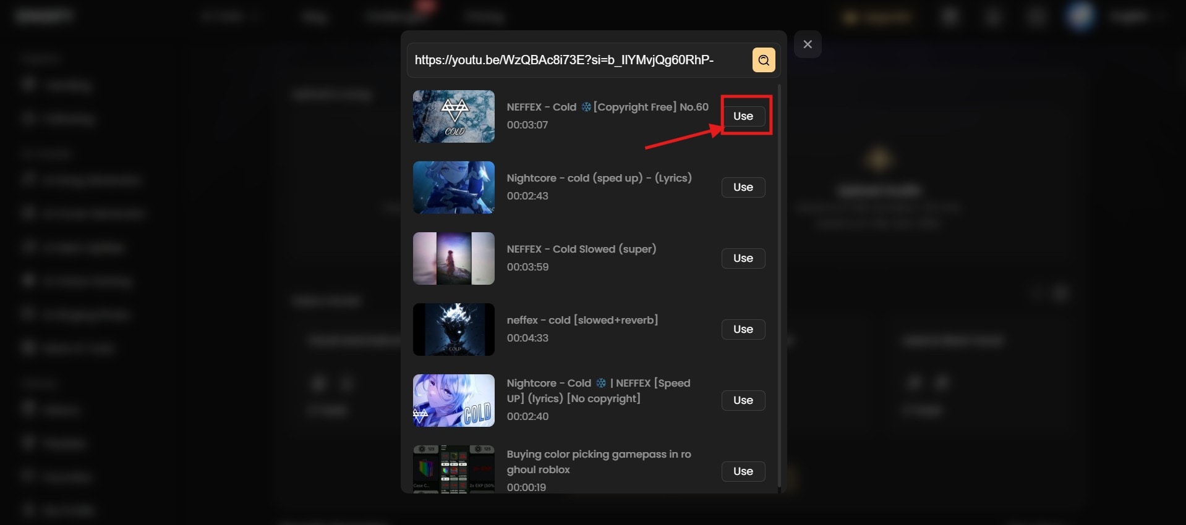
Task: Use the neffex - cold [slowed+reverb] track
Action: (743, 329)
